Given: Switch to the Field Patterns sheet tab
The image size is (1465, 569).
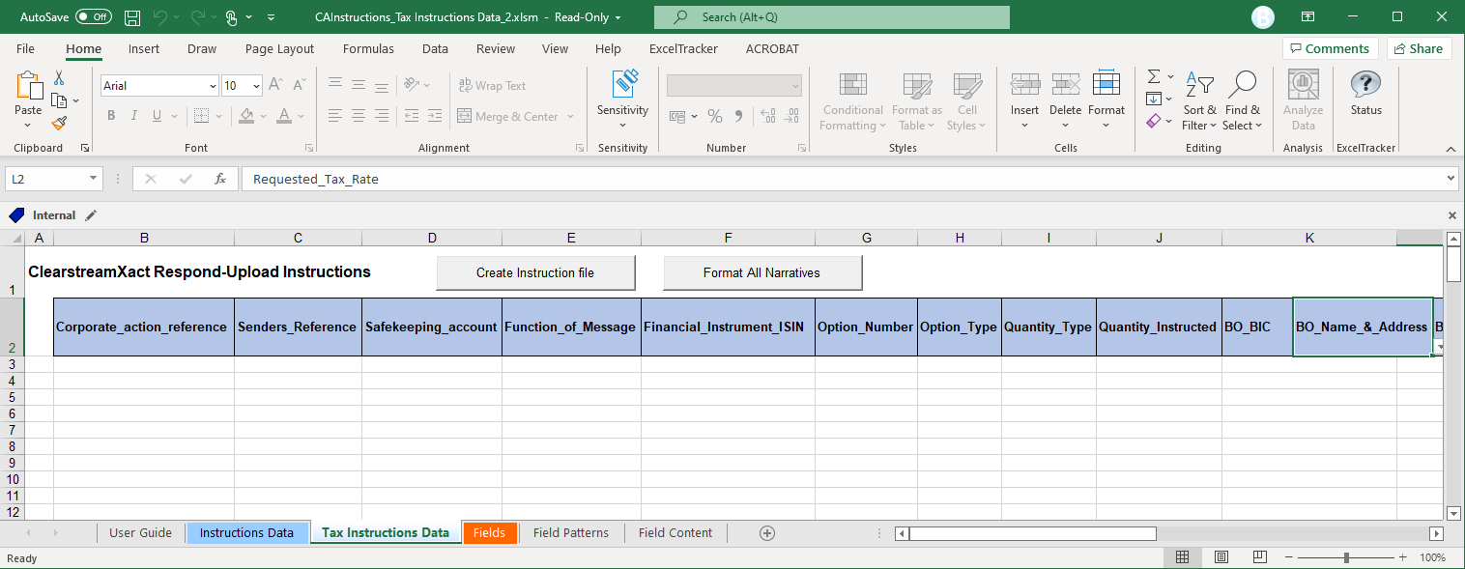Looking at the screenshot, I should pyautogui.click(x=570, y=533).
